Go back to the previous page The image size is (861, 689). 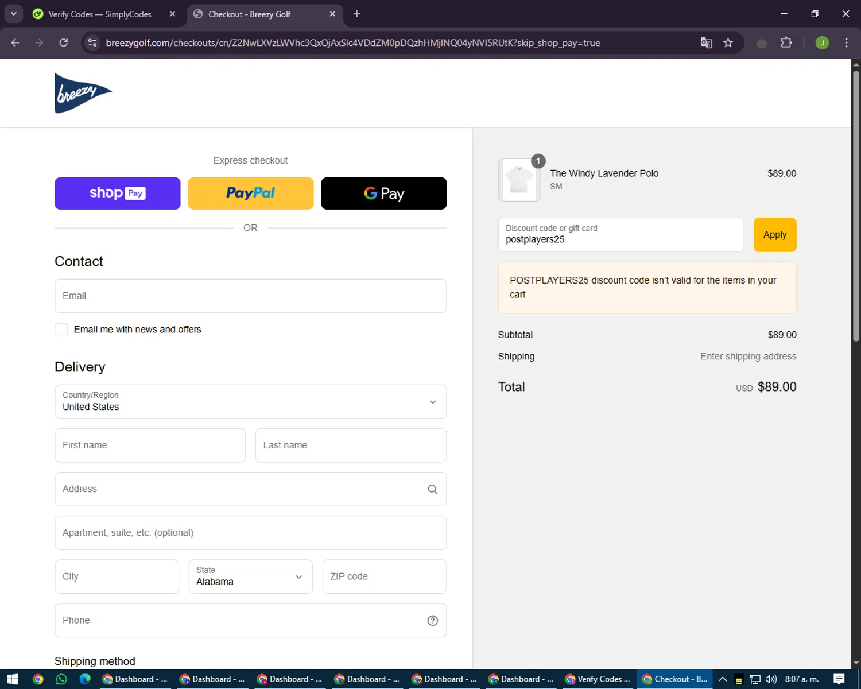[x=15, y=42]
